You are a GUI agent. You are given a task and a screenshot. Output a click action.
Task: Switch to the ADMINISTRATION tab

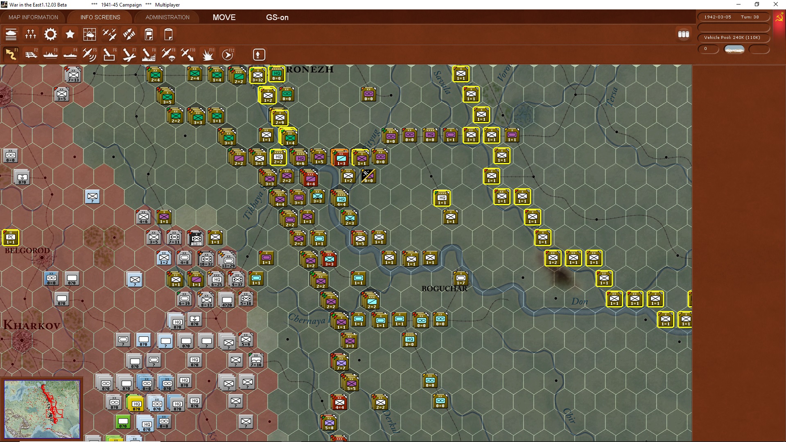coord(167,17)
